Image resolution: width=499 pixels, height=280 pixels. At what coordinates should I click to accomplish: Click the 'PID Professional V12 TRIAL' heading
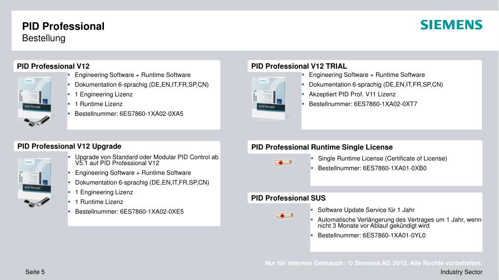tap(299, 66)
